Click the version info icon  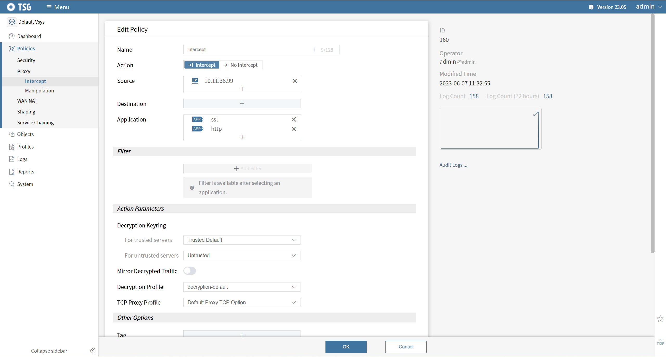[591, 7]
